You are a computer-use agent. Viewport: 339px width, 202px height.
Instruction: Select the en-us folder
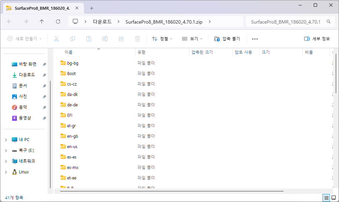72,146
